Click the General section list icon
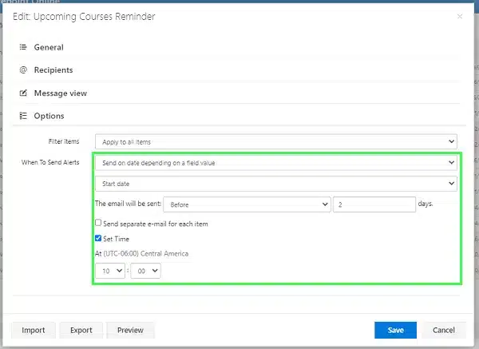Screen dimensions: 479x349 pyautogui.click(x=23, y=47)
